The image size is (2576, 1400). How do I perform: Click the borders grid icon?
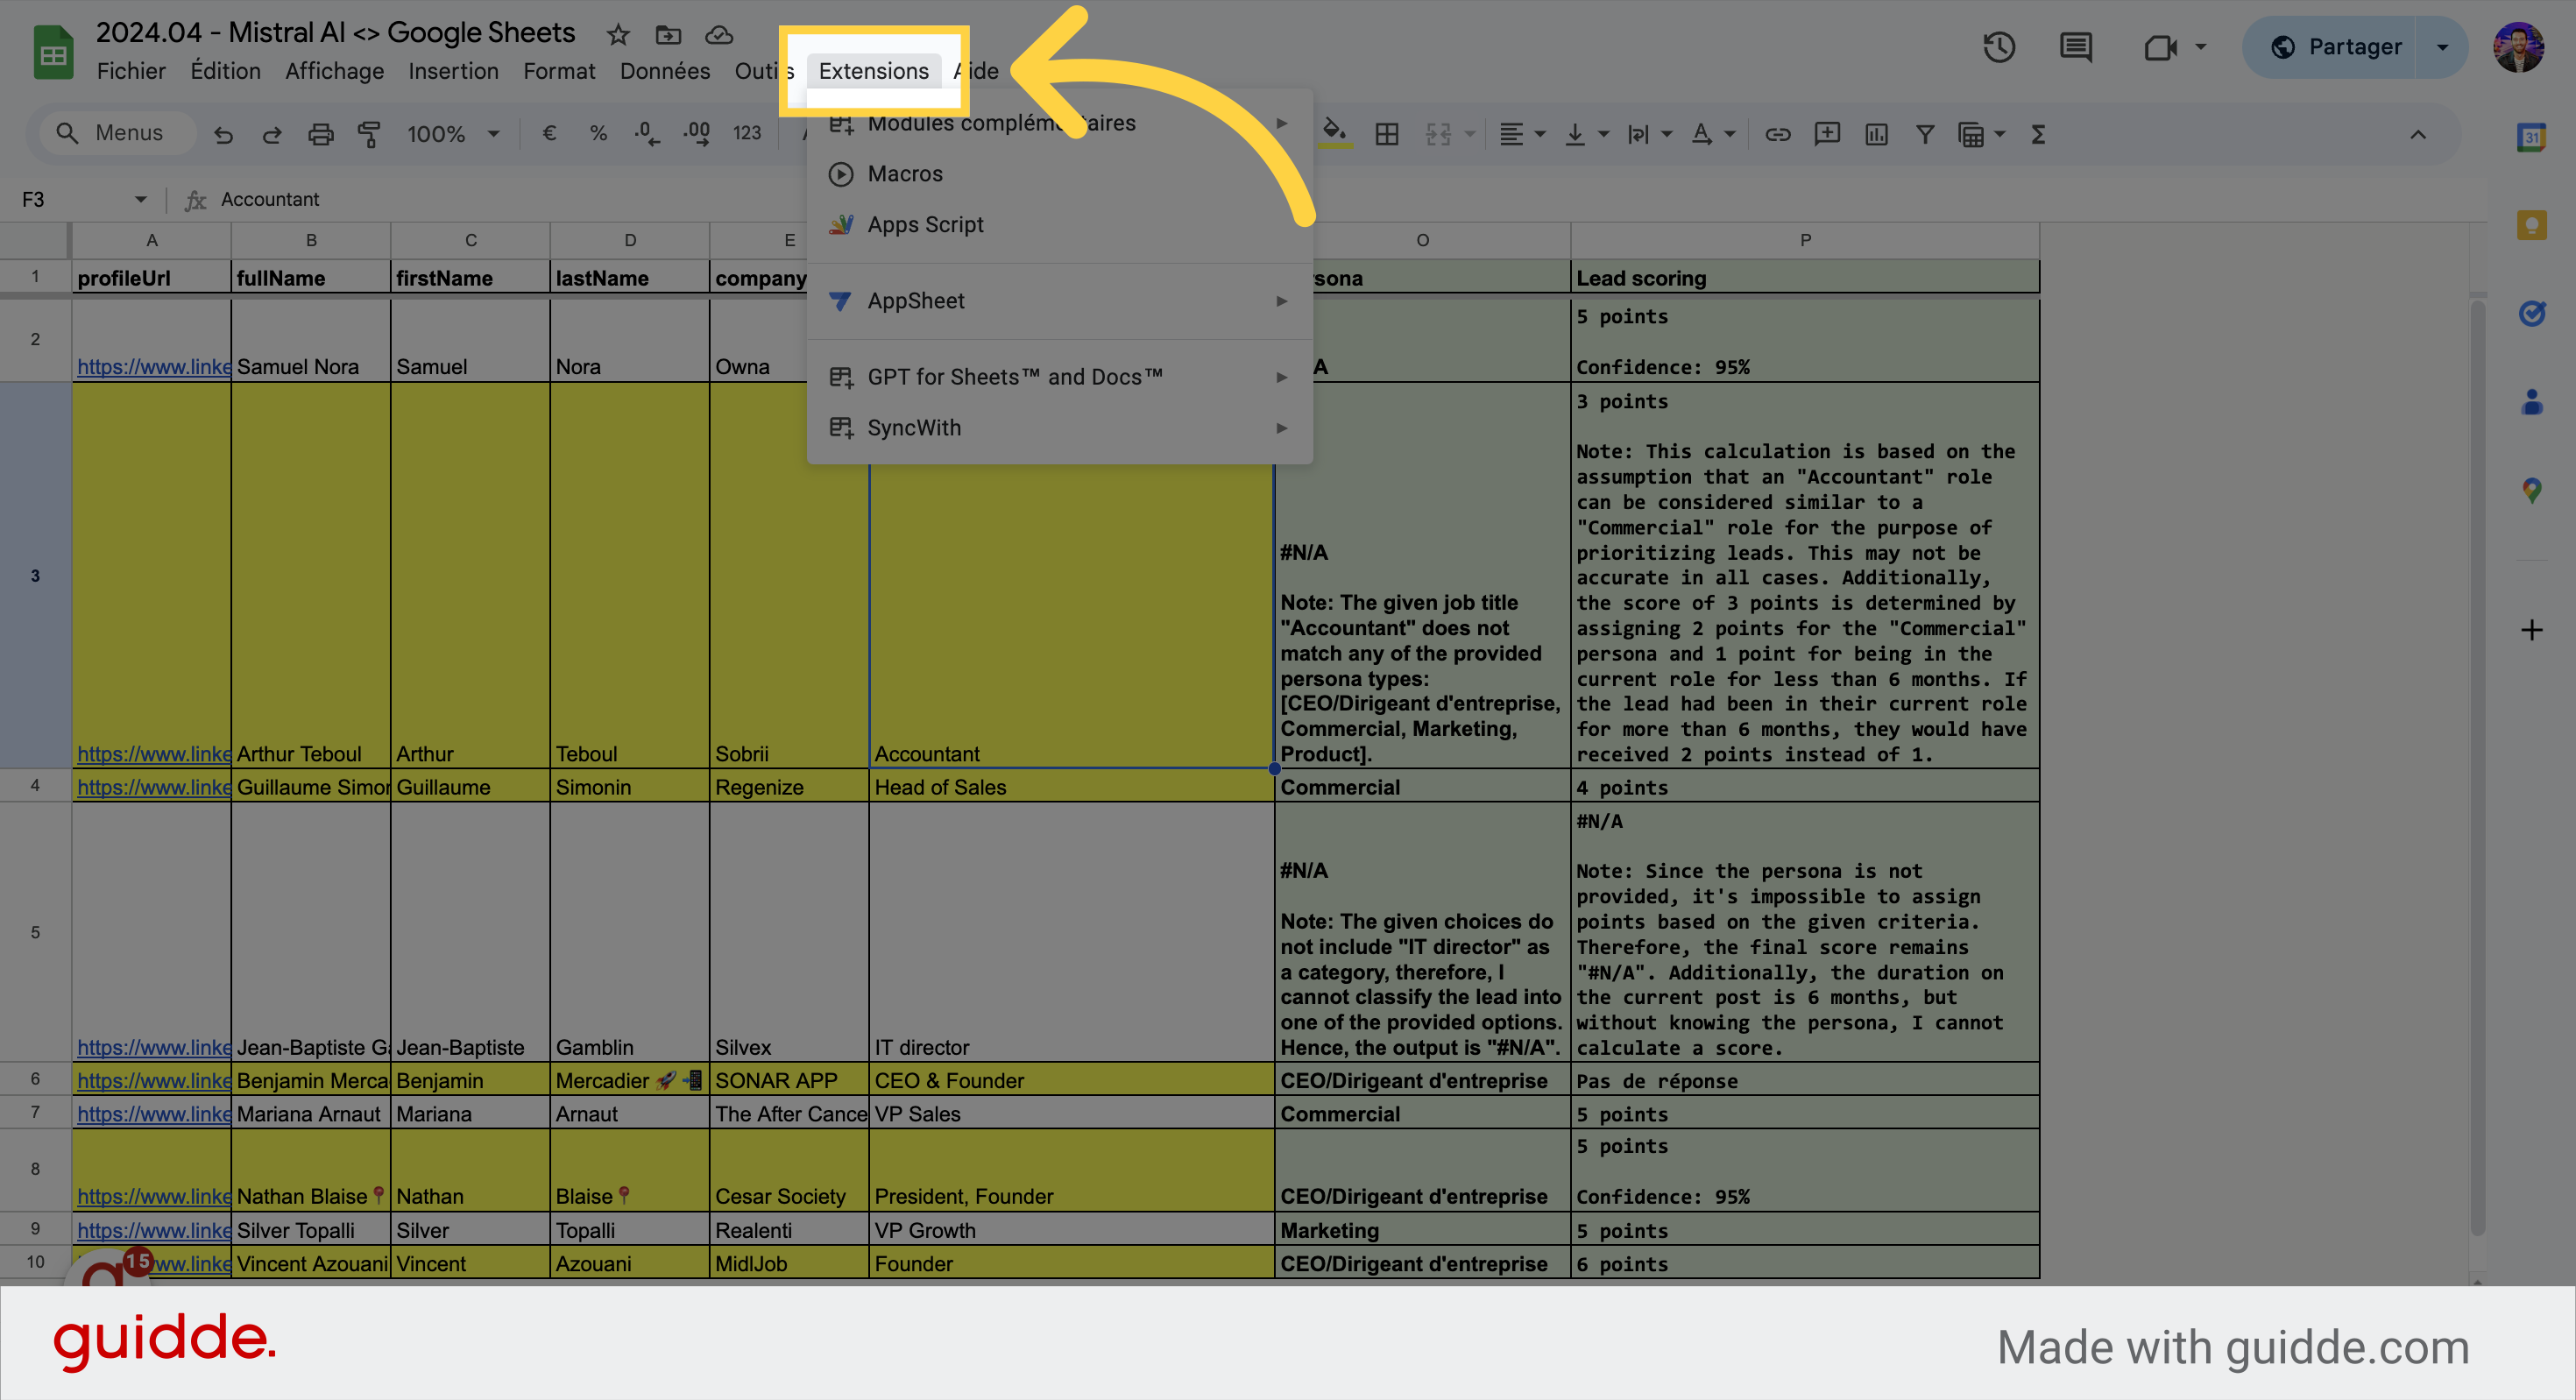pyautogui.click(x=1386, y=134)
